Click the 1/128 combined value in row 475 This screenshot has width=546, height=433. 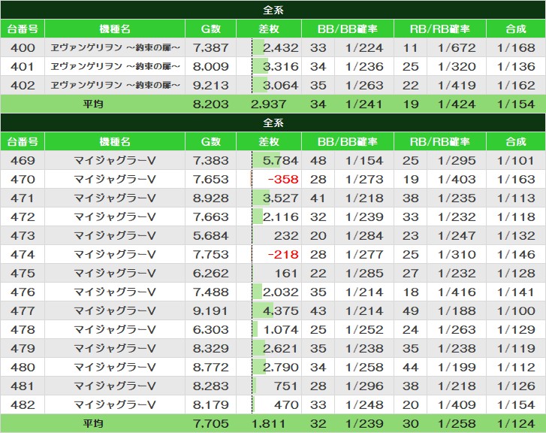click(516, 274)
